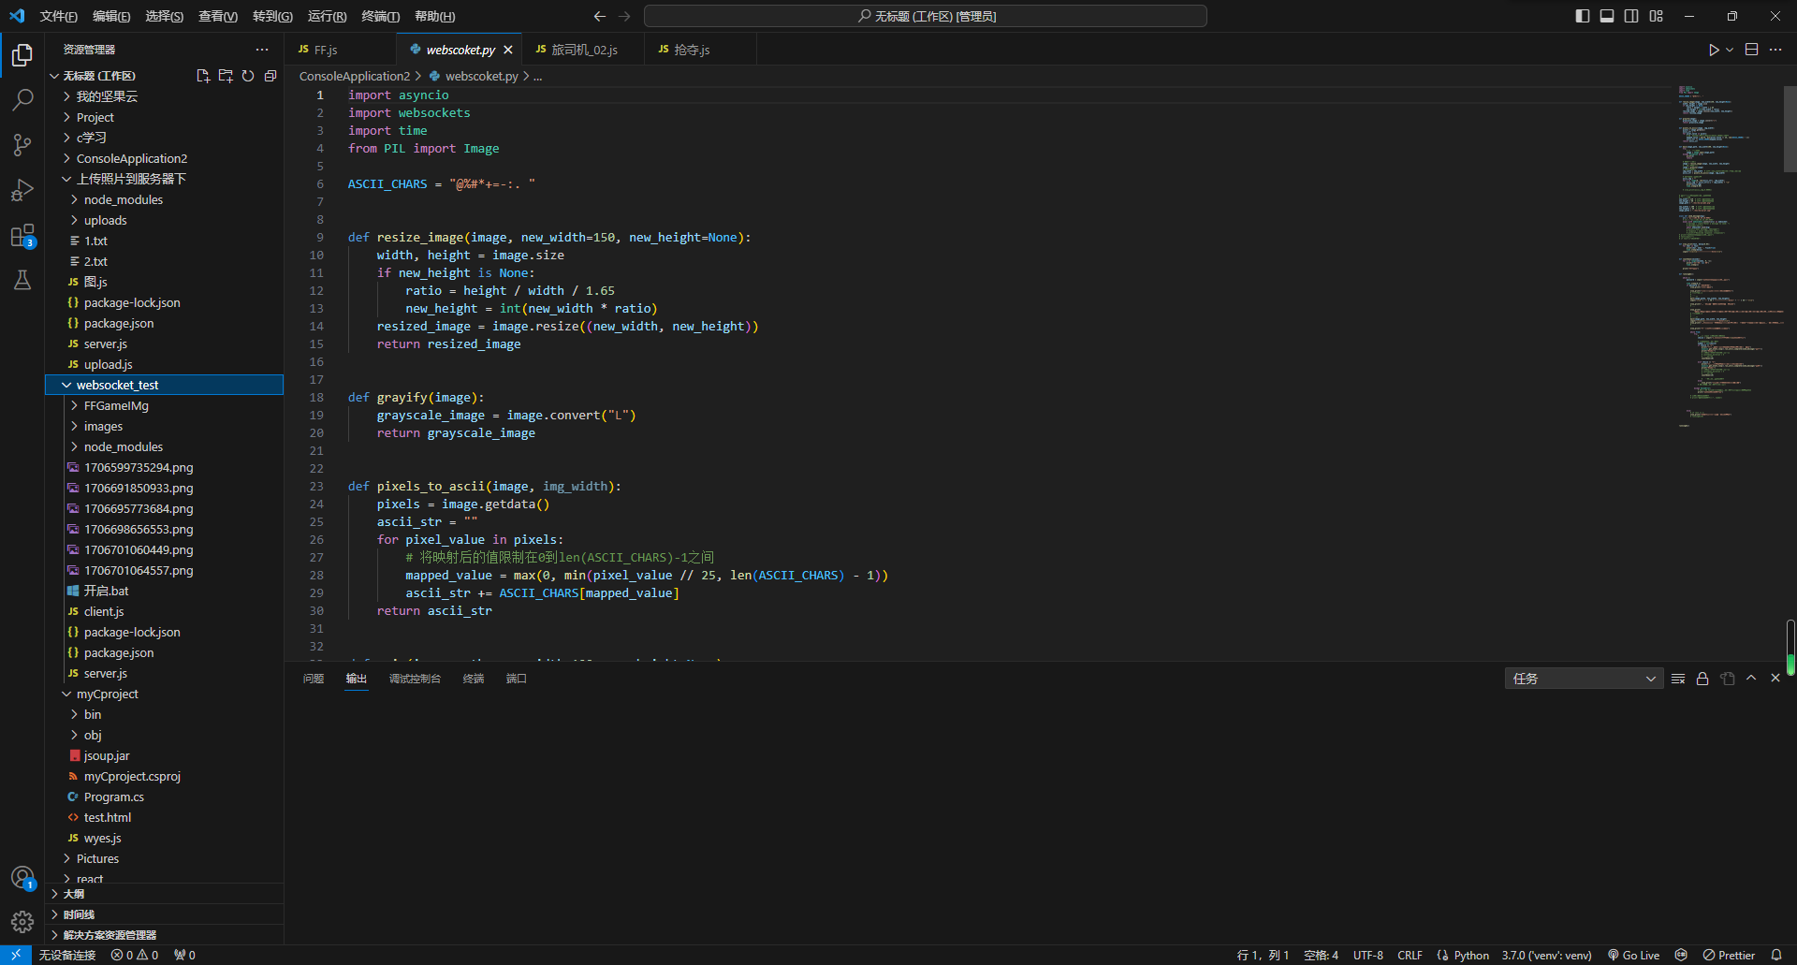Open output log in editor
1797x965 pixels.
click(x=1727, y=679)
